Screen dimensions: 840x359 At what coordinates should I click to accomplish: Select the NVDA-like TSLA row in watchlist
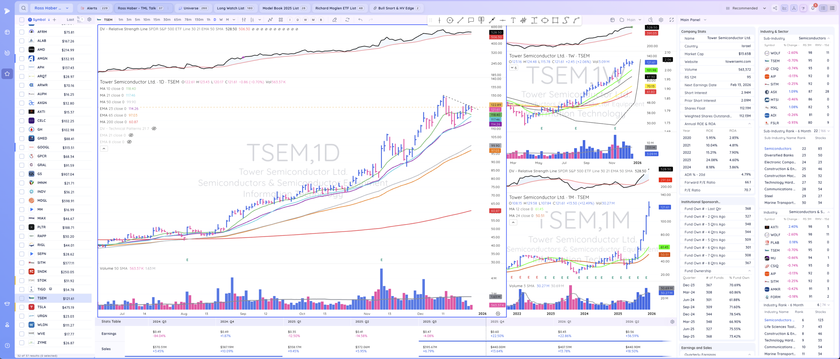point(42,307)
